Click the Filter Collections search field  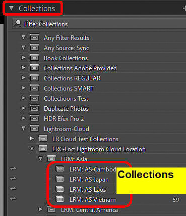(99, 24)
